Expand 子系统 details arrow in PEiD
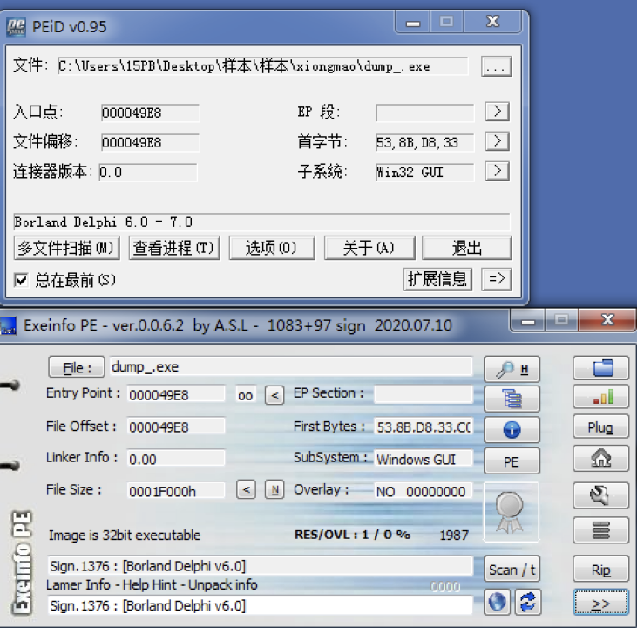The height and width of the screenshot is (628, 637). (x=497, y=171)
